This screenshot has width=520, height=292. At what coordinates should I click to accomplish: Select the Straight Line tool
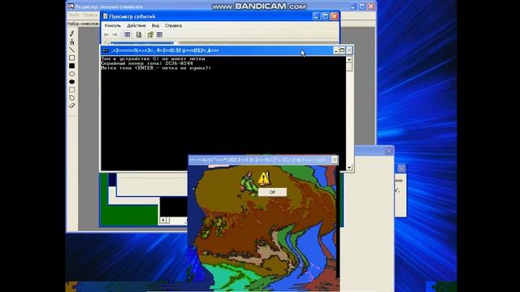pyautogui.click(x=72, y=49)
